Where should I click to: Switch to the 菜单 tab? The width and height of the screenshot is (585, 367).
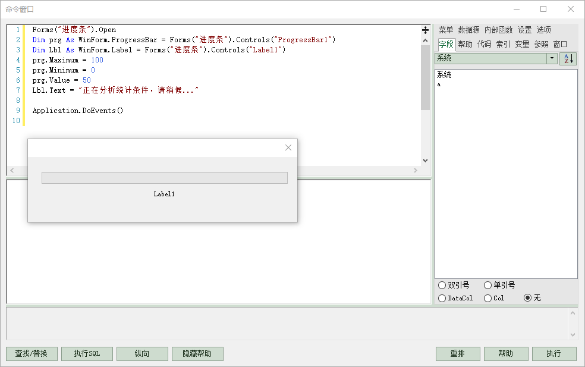446,30
